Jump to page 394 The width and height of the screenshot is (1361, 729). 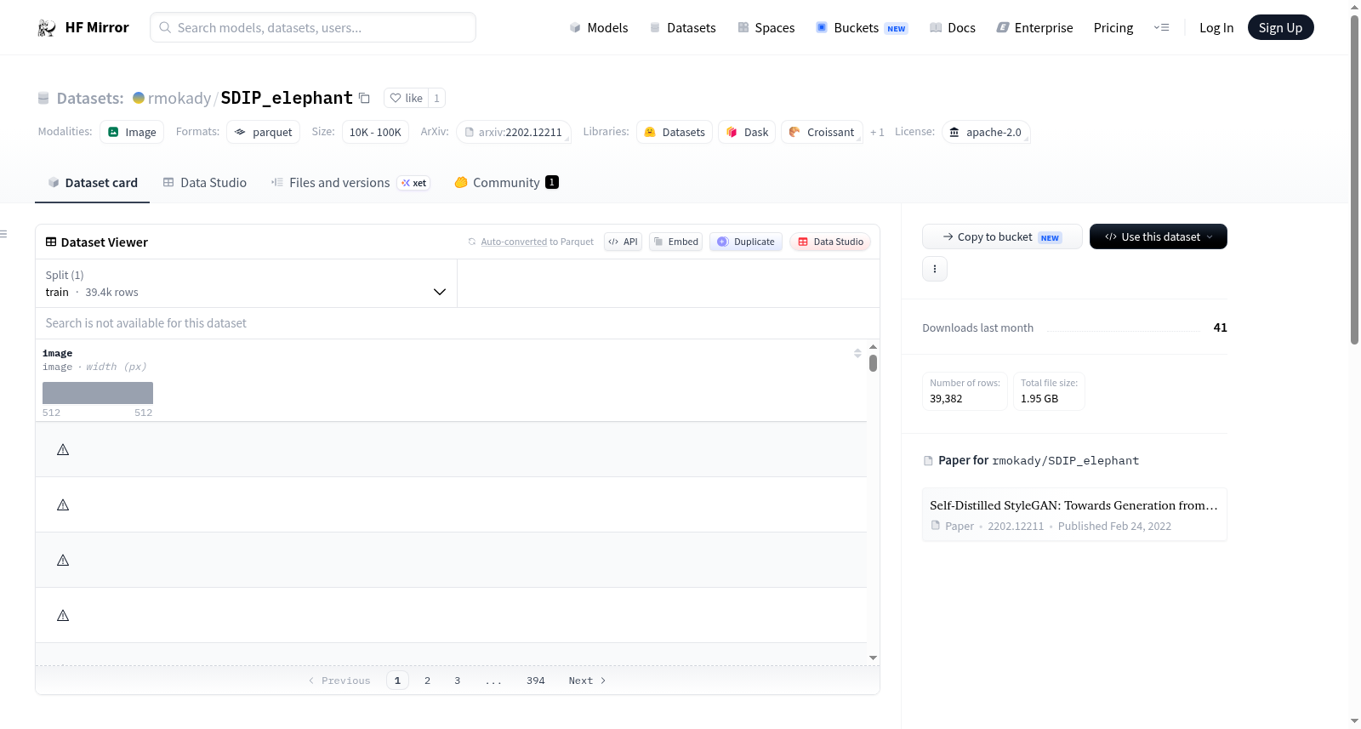(x=536, y=681)
